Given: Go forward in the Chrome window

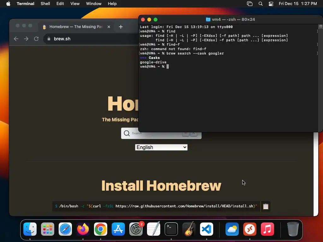Looking at the screenshot, I should [26, 39].
